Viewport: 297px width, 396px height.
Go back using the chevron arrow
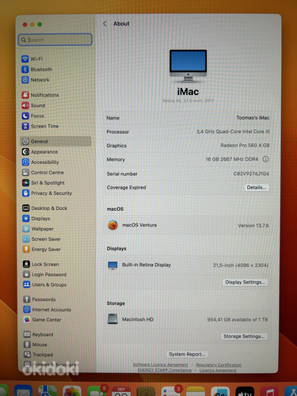click(105, 24)
